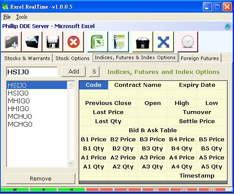The image size is (234, 194).
Task: Click the Remove button
Action: 41,178
